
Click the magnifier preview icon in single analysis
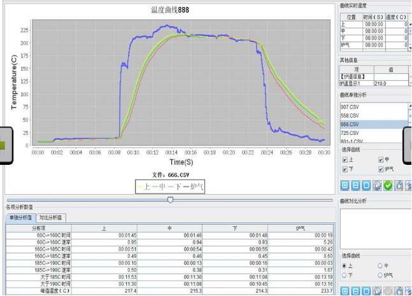coord(399,186)
